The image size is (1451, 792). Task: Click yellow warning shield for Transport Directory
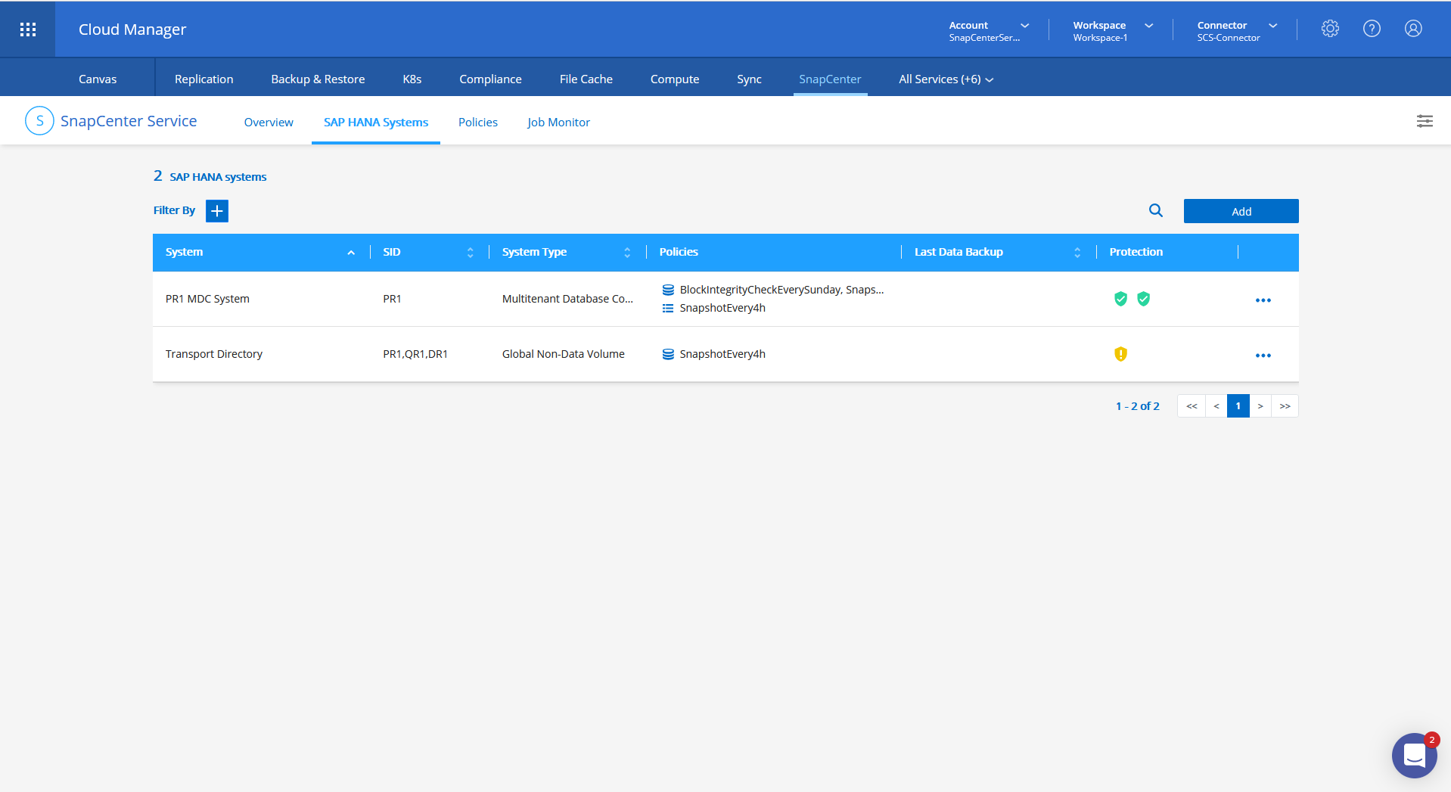coord(1120,354)
